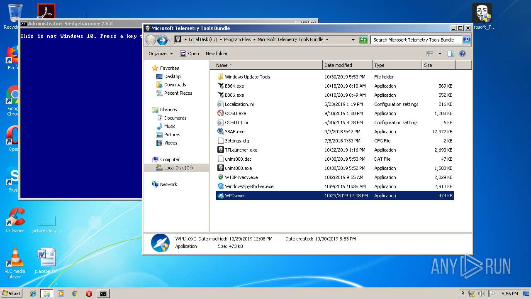Open the Organize dropdown menu
Viewport: 531px width, 299px height.
[161, 54]
